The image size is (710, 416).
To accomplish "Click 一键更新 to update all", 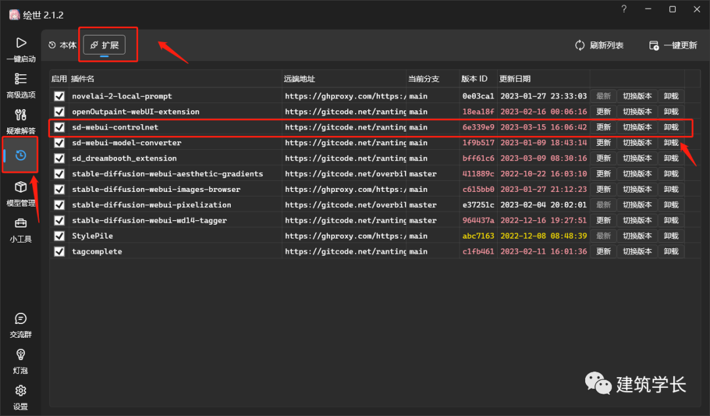I will [673, 45].
